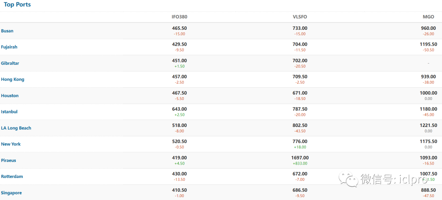Select LA Long Beach MGO price 1221.50
Image resolution: width=442 pixels, height=200 pixels.
[x=428, y=125]
